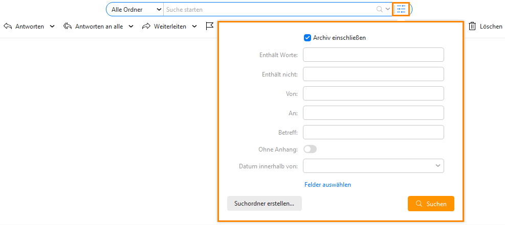Open the Weiterleiten options chevron
The image size is (505, 225).
tap(194, 27)
